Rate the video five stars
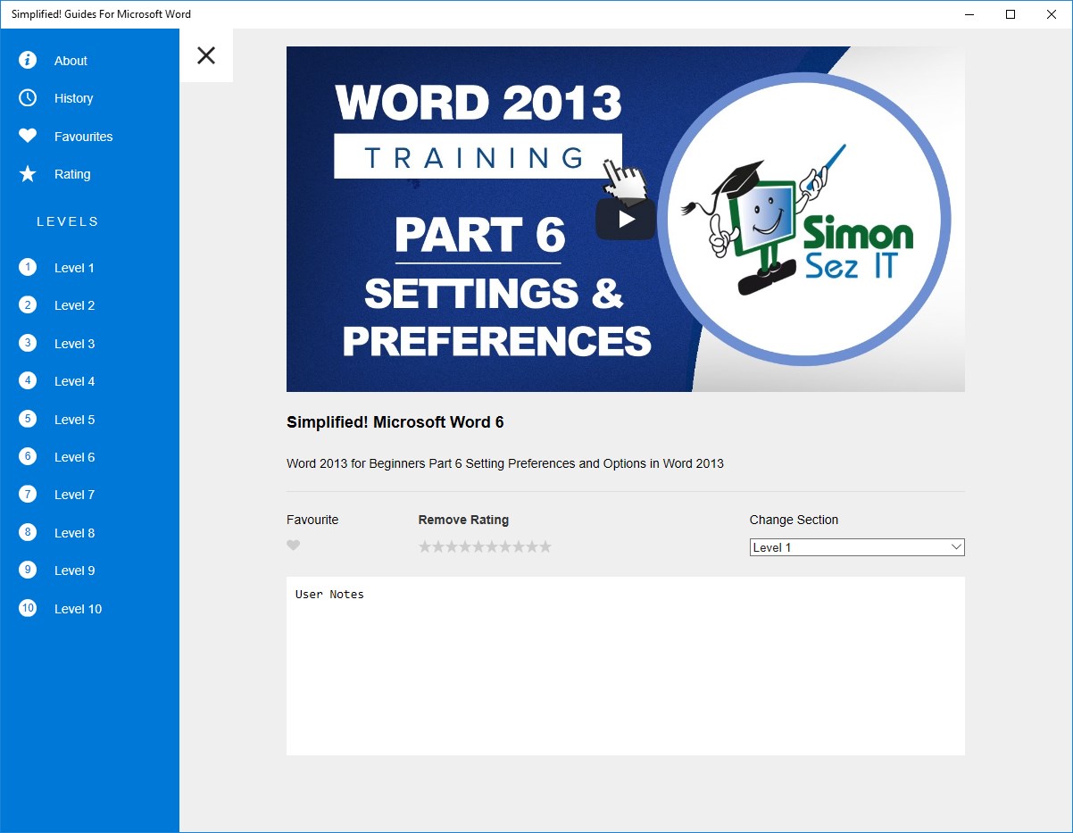 [x=478, y=546]
